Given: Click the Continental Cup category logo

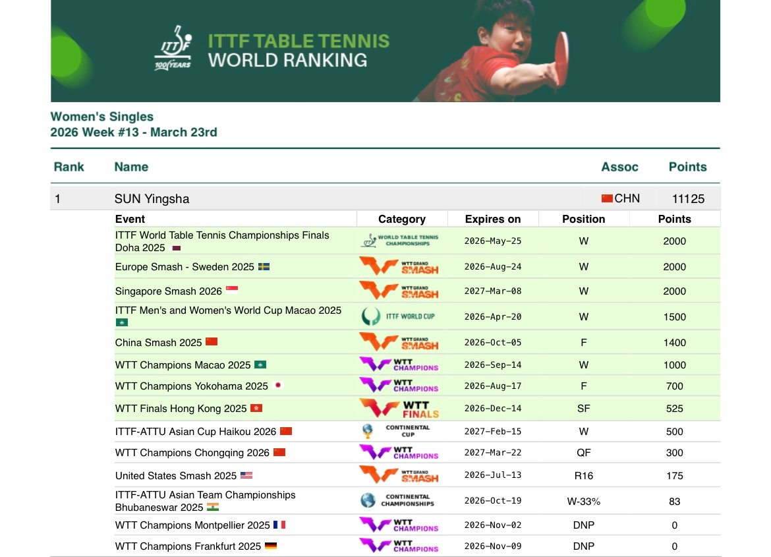Looking at the screenshot, I should point(396,431).
